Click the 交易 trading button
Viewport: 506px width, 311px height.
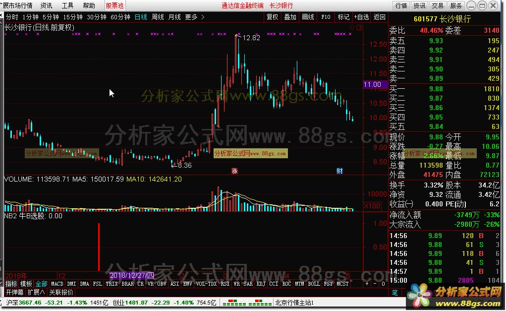point(438,5)
